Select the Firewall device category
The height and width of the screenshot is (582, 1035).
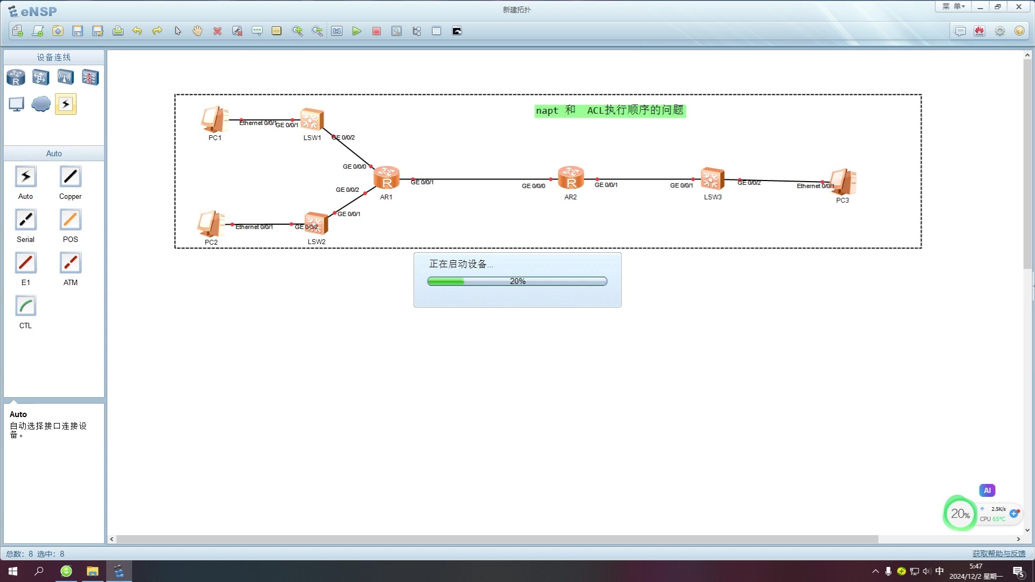point(90,78)
